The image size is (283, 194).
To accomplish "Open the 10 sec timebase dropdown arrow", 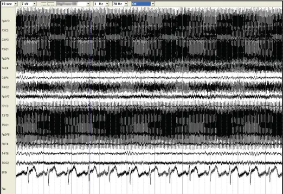I will pos(15,4).
